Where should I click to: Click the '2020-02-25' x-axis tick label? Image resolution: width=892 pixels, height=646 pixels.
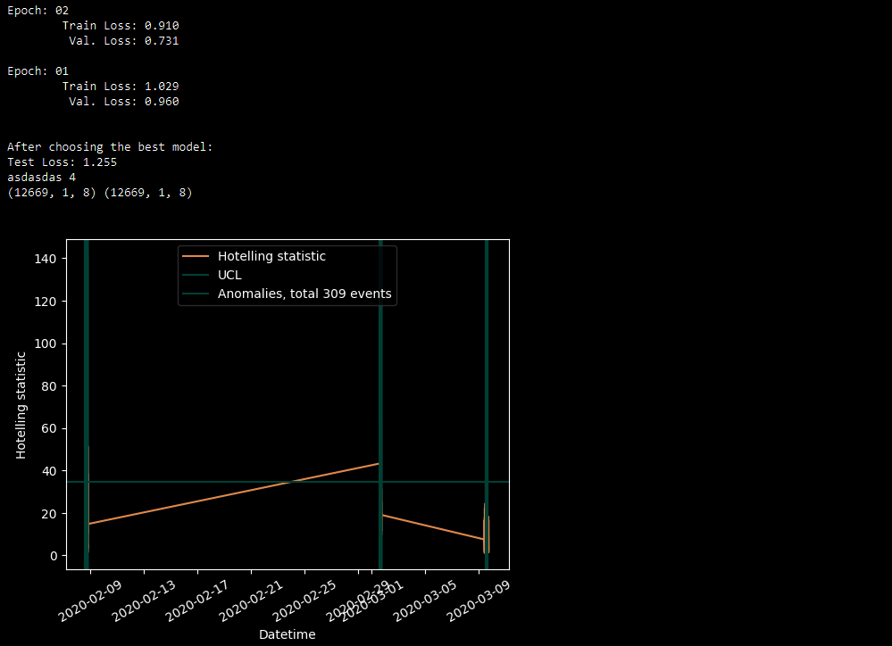pos(304,601)
